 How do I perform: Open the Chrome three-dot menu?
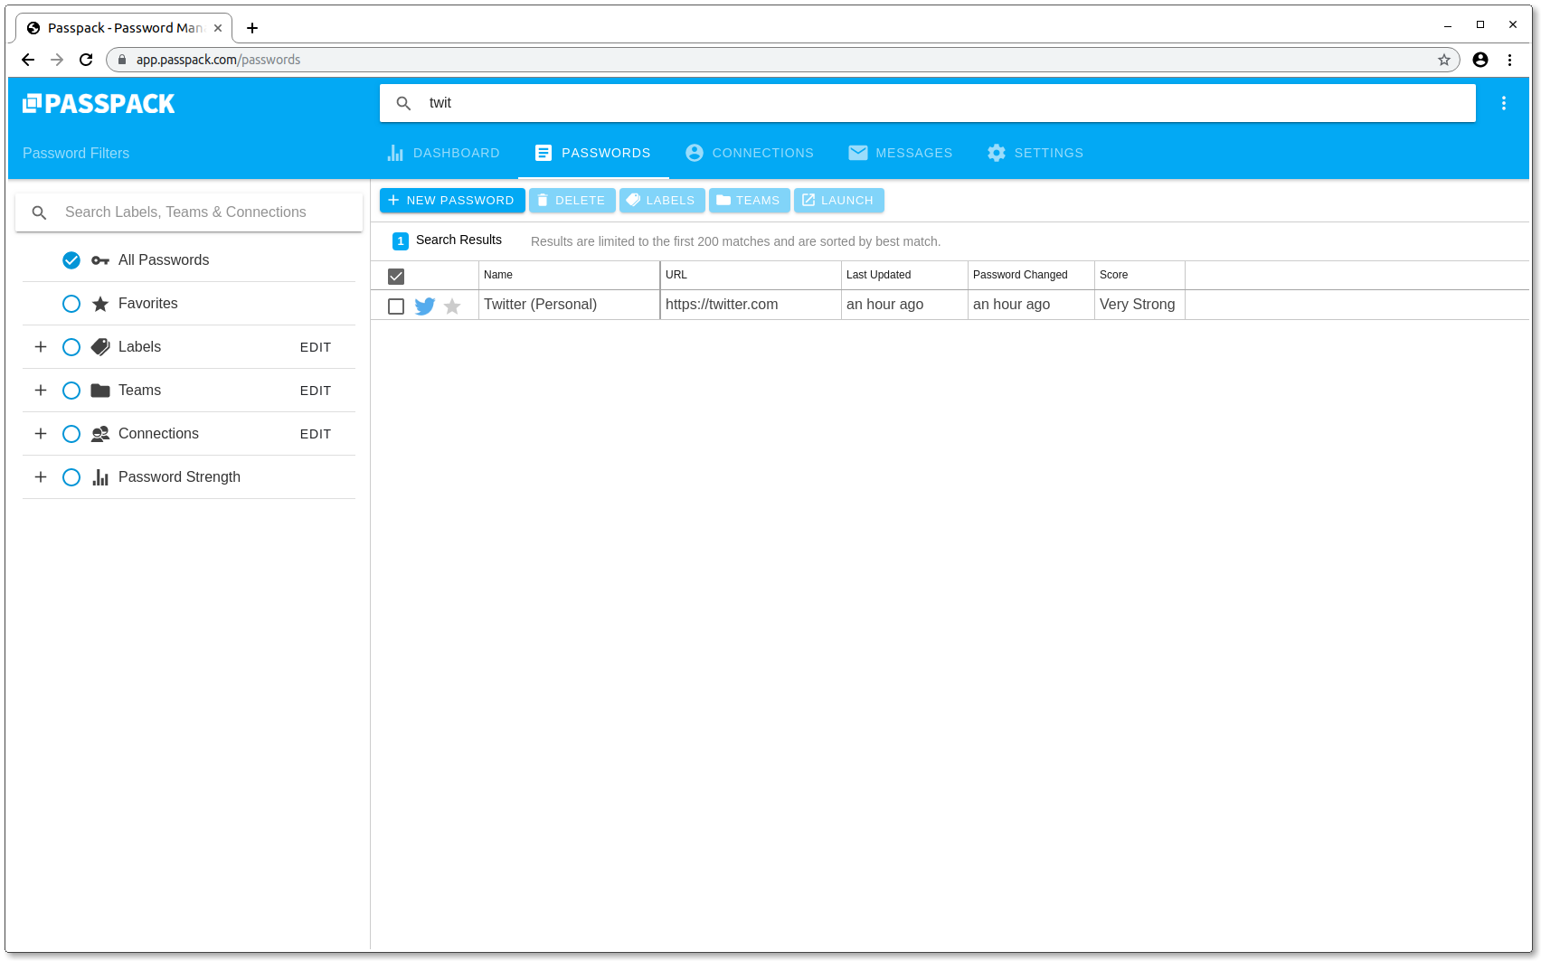click(x=1509, y=60)
